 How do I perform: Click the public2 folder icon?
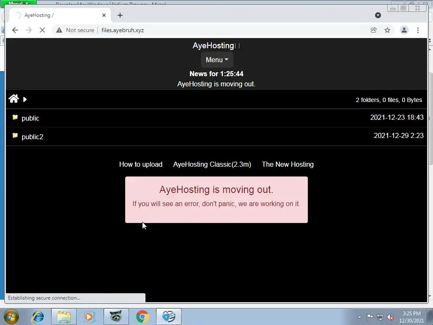pyautogui.click(x=15, y=135)
